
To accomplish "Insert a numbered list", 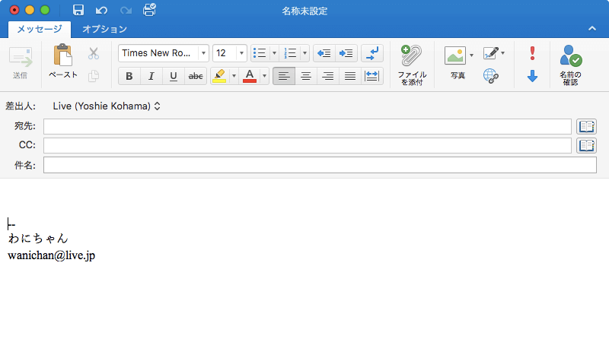I will pyautogui.click(x=291, y=53).
